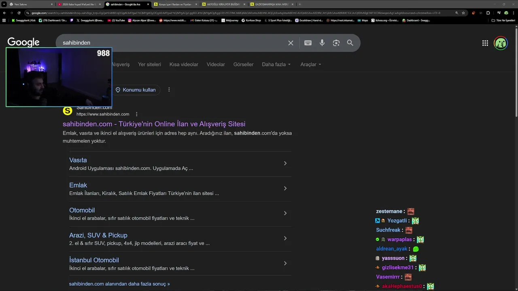The width and height of the screenshot is (518, 291).
Task: Open sahibinden.com main result title link
Action: coord(154,124)
